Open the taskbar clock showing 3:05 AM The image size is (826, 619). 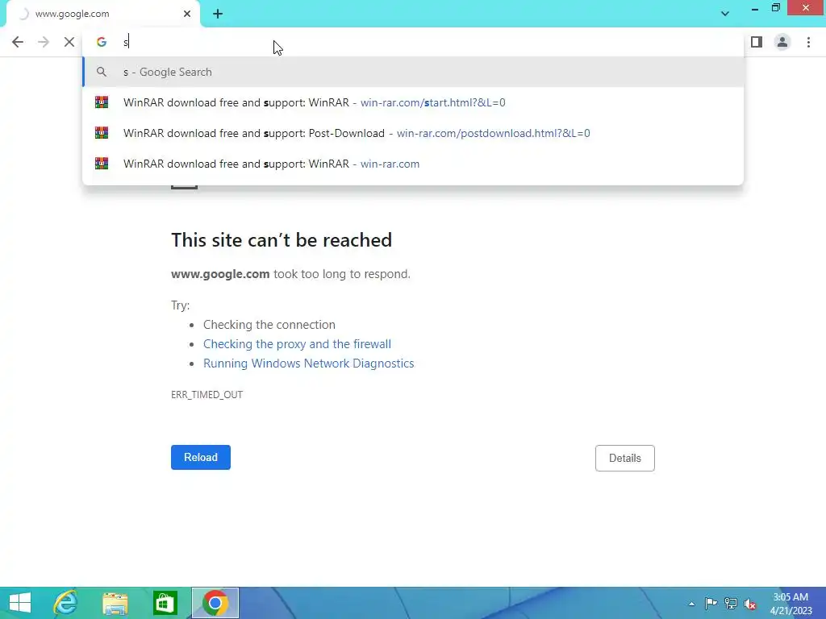tap(791, 604)
